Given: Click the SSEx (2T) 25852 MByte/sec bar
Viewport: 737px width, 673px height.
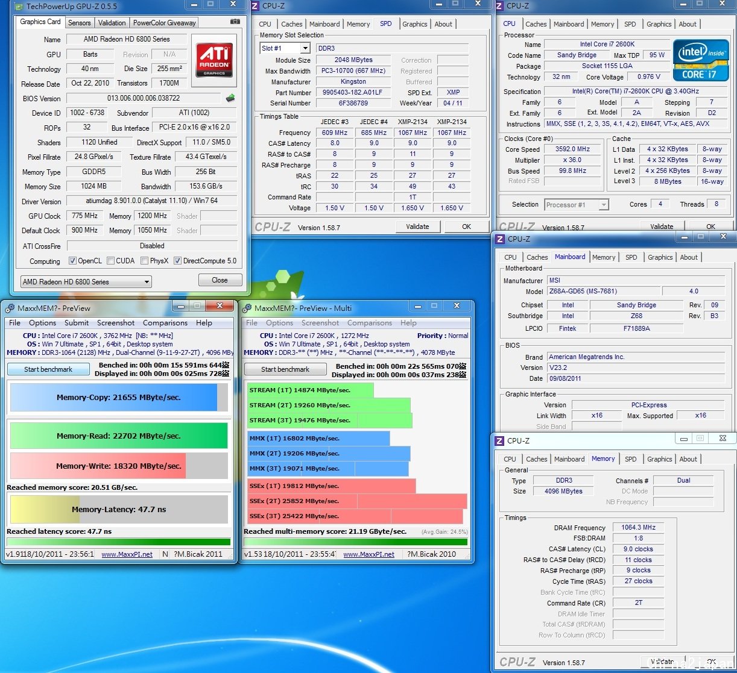Looking at the screenshot, I should coord(357,501).
